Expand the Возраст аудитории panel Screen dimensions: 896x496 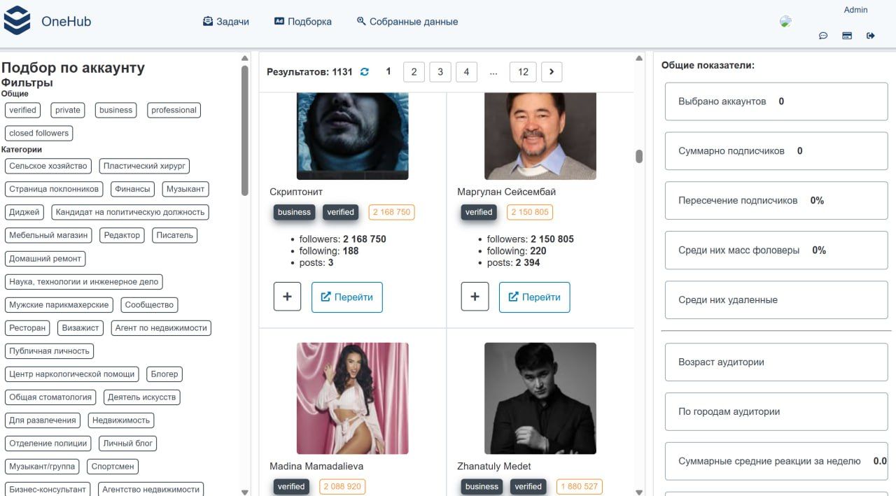tap(776, 362)
